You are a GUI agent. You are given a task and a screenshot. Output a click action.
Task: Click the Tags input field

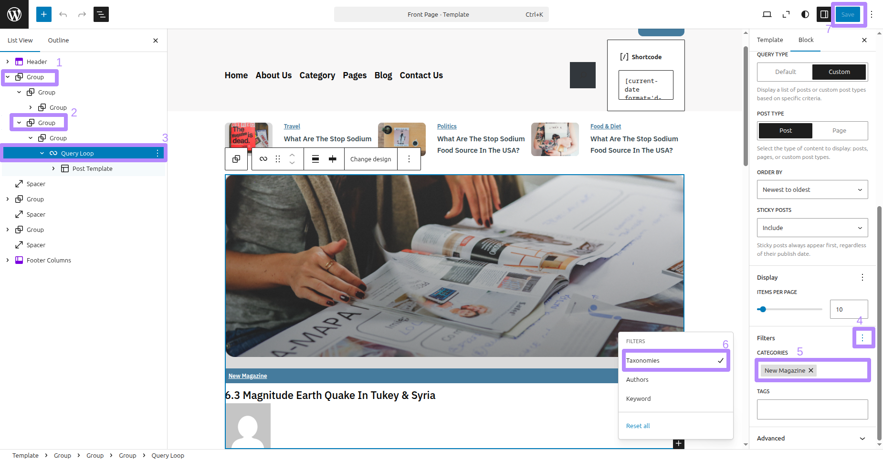(x=812, y=409)
